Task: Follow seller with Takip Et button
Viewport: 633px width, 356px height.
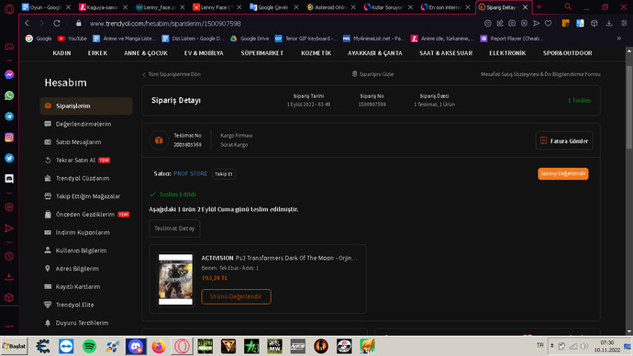Action: point(224,174)
